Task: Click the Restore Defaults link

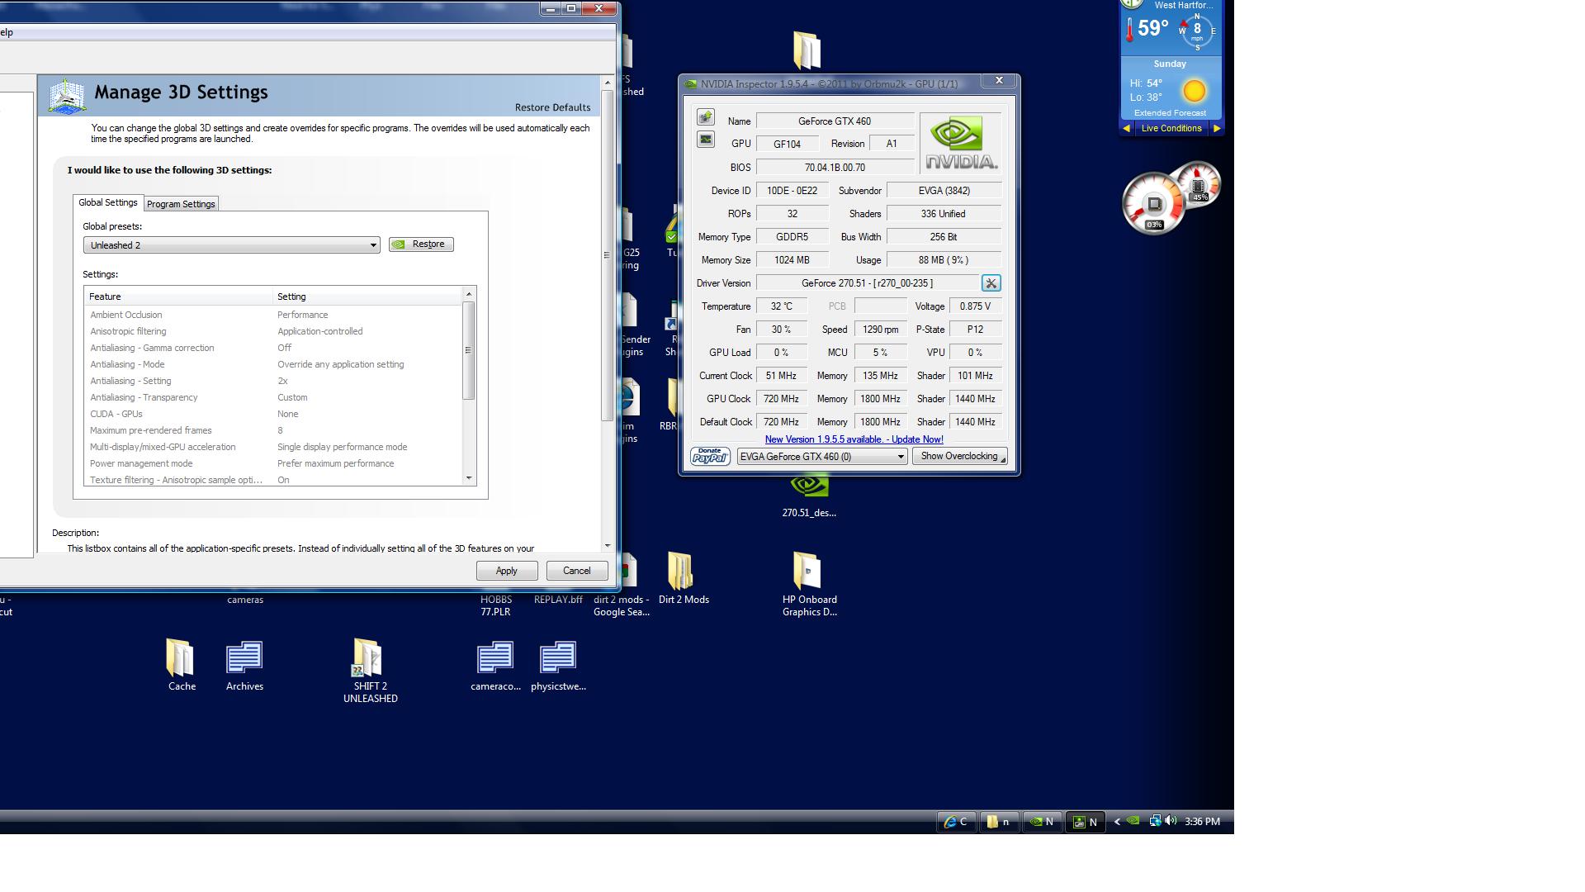Action: pyautogui.click(x=552, y=108)
